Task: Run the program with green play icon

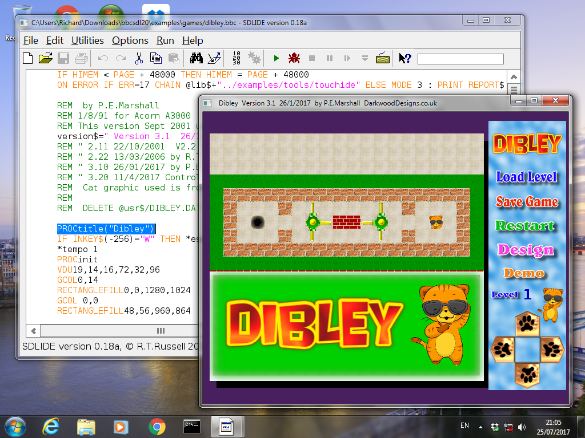Action: 277,58
